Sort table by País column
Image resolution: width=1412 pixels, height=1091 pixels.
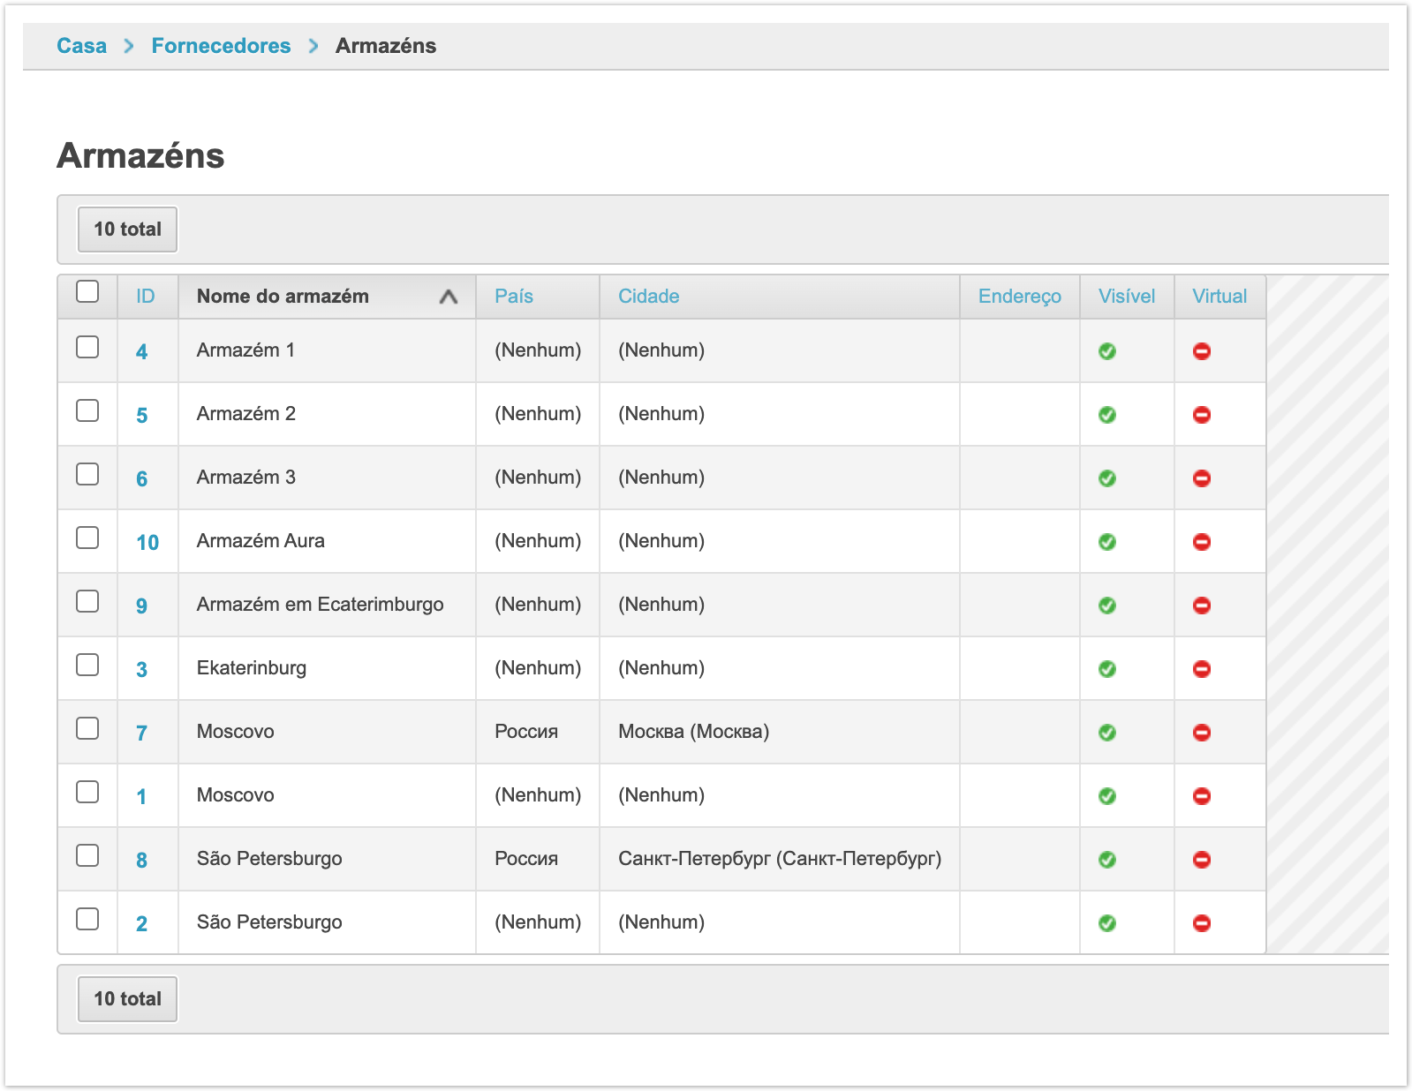click(513, 297)
